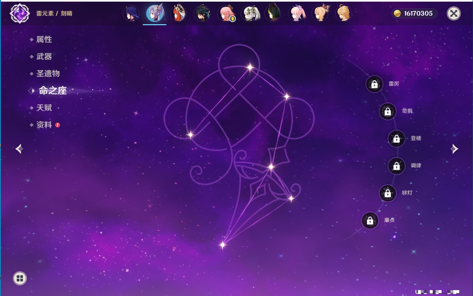473x296 pixels.
Task: Click the topmost constellation star node
Action: pyautogui.click(x=250, y=67)
